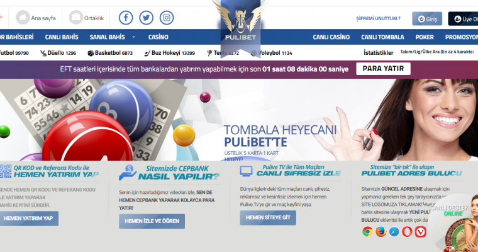Click the Chrome browser icon
Screen dimensions: 478x252
[368, 232]
